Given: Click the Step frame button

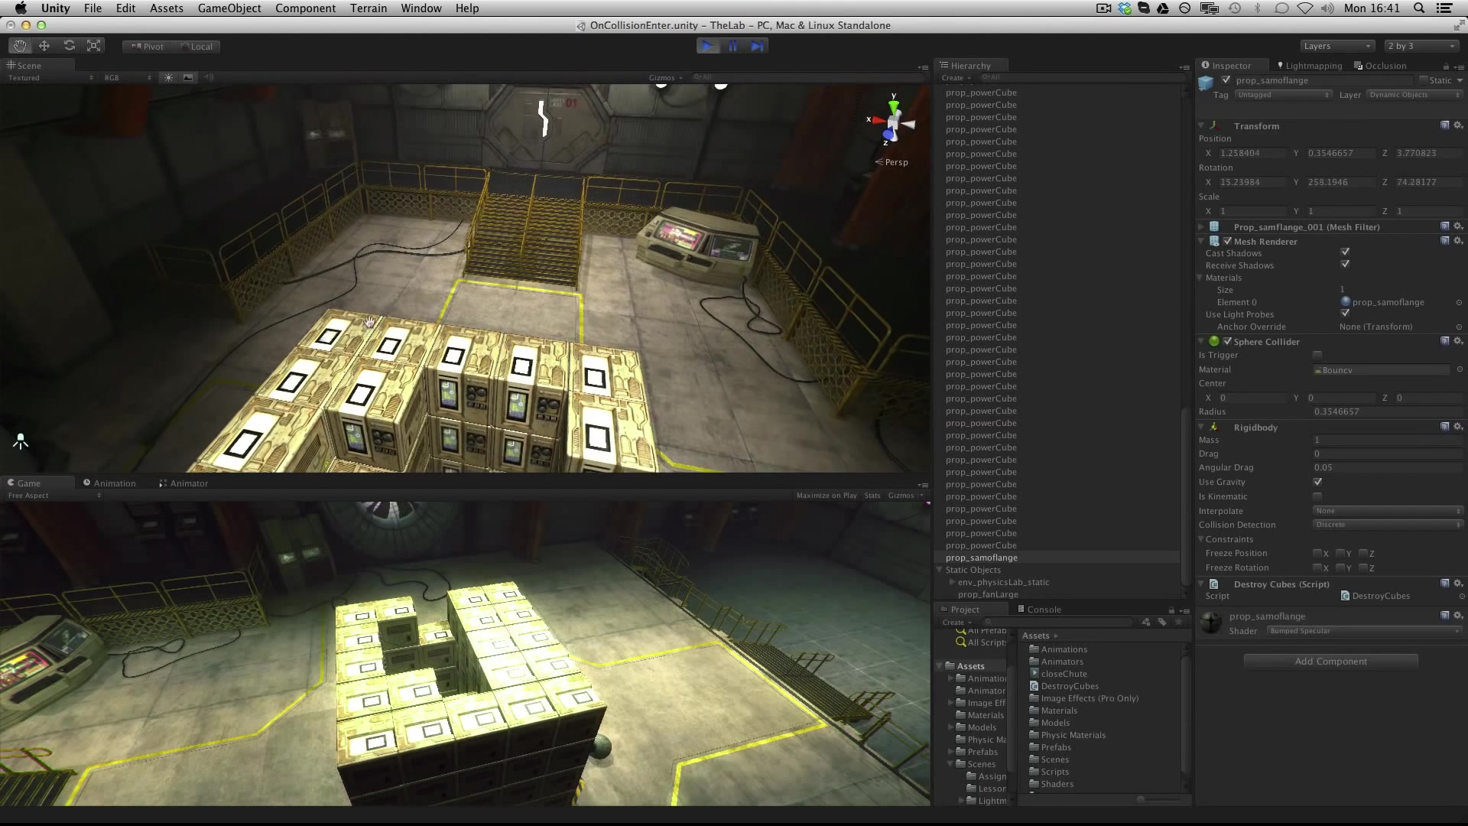Looking at the screenshot, I should pyautogui.click(x=757, y=46).
